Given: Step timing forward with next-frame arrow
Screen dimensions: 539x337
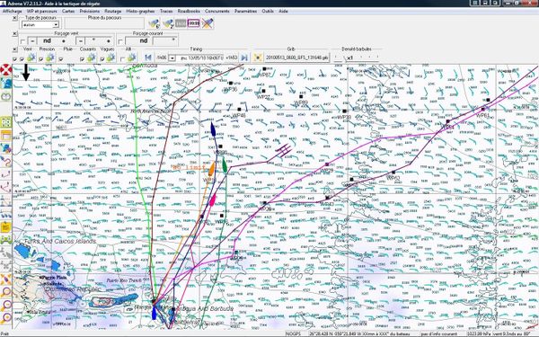Looking at the screenshot, I should point(244,58).
